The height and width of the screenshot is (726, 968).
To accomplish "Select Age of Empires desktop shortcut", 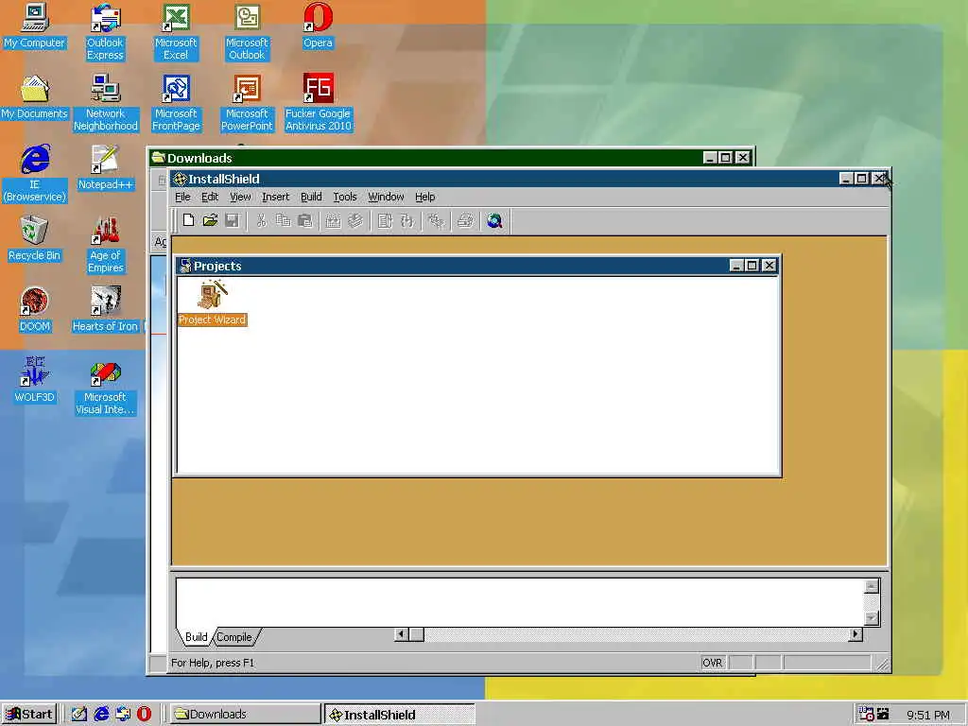I will tap(106, 245).
